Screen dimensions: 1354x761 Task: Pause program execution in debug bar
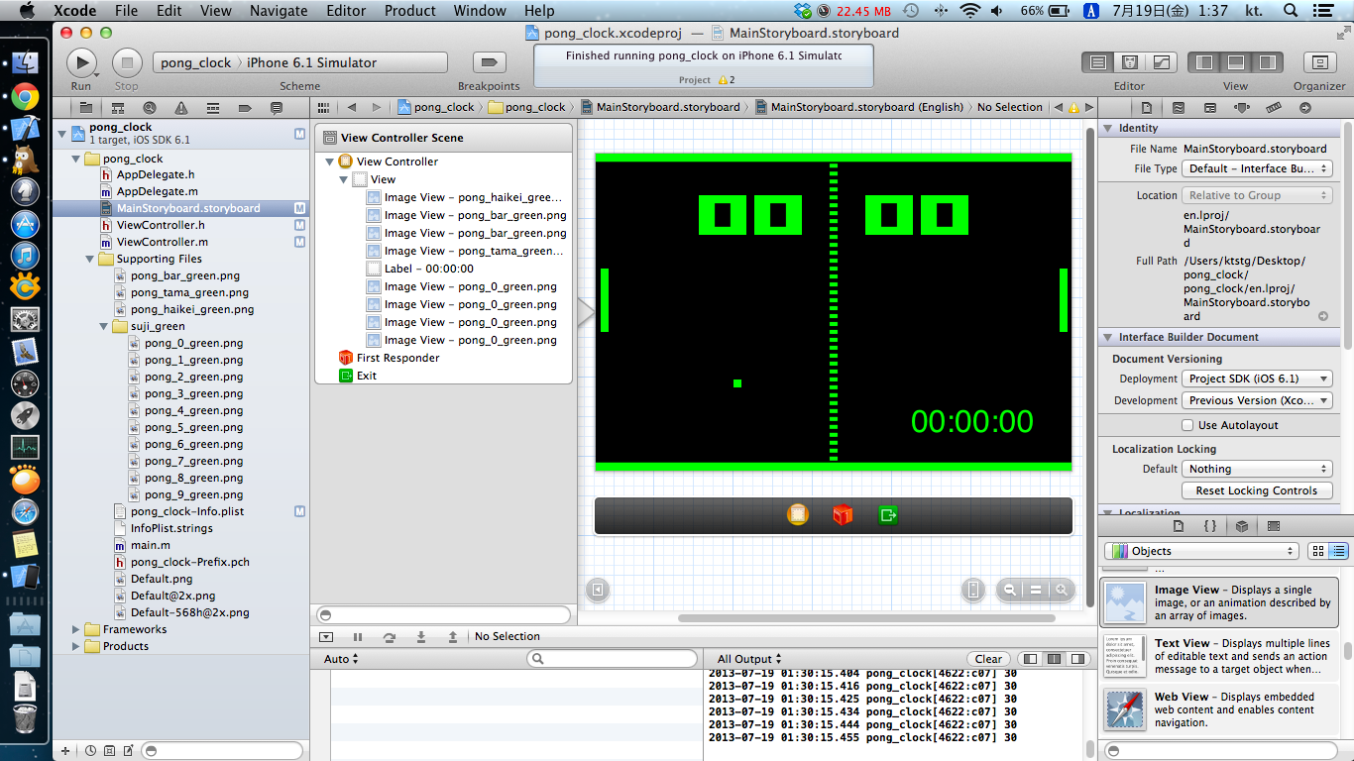358,636
